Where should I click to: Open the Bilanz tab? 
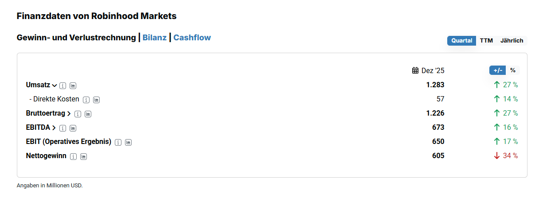click(x=155, y=38)
